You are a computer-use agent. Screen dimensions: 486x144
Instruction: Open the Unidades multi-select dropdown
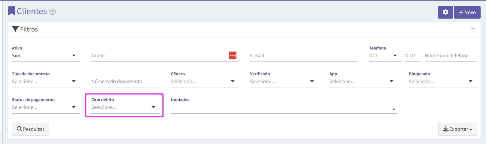pyautogui.click(x=284, y=109)
